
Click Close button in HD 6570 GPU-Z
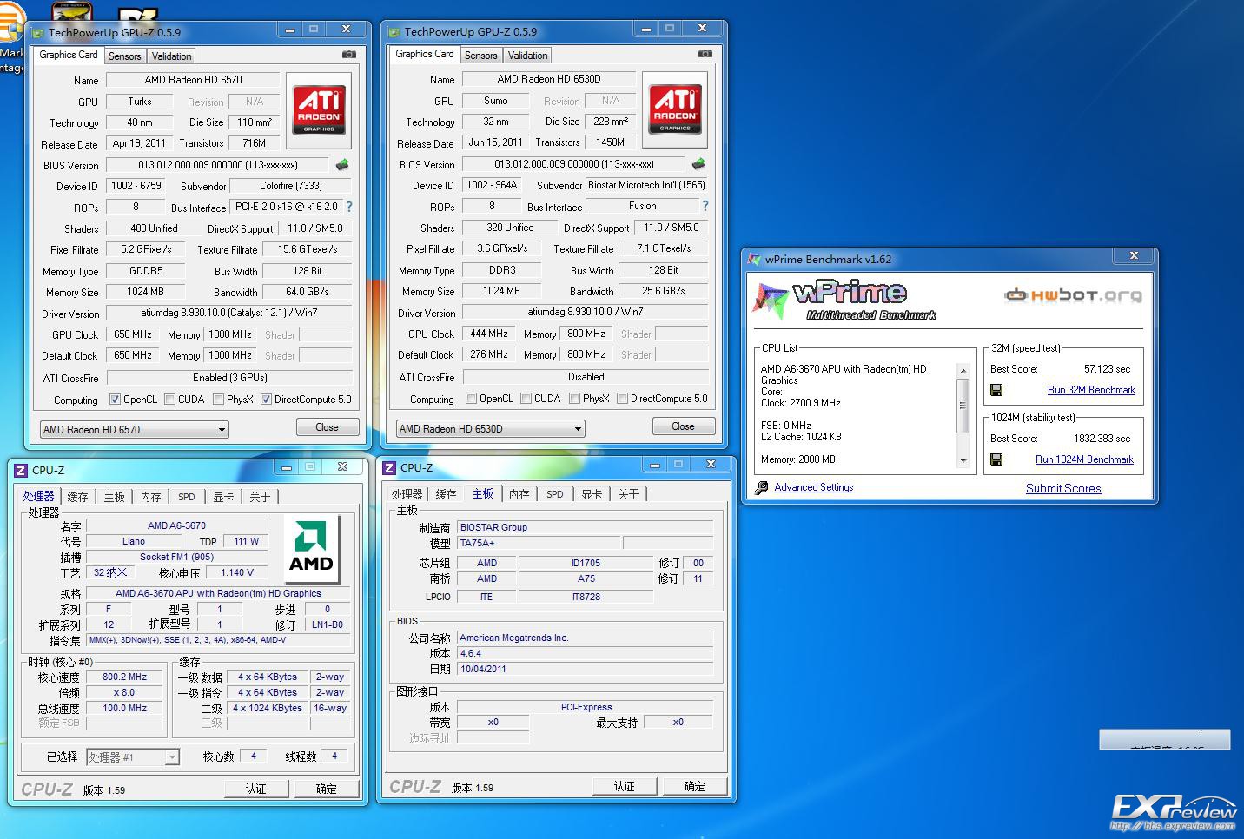point(327,427)
